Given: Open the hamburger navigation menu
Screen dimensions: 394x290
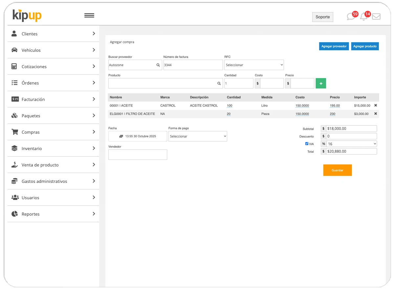Looking at the screenshot, I should pyautogui.click(x=89, y=15).
